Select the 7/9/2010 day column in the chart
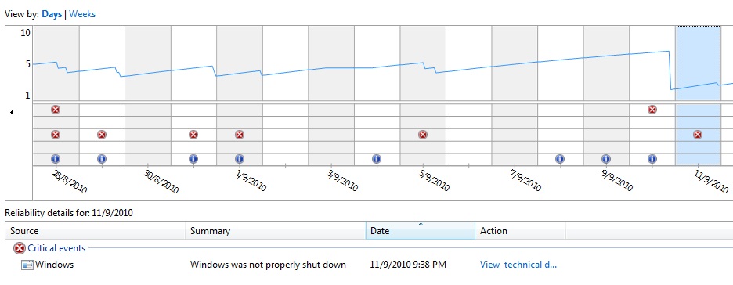733x285 pixels. [515, 96]
